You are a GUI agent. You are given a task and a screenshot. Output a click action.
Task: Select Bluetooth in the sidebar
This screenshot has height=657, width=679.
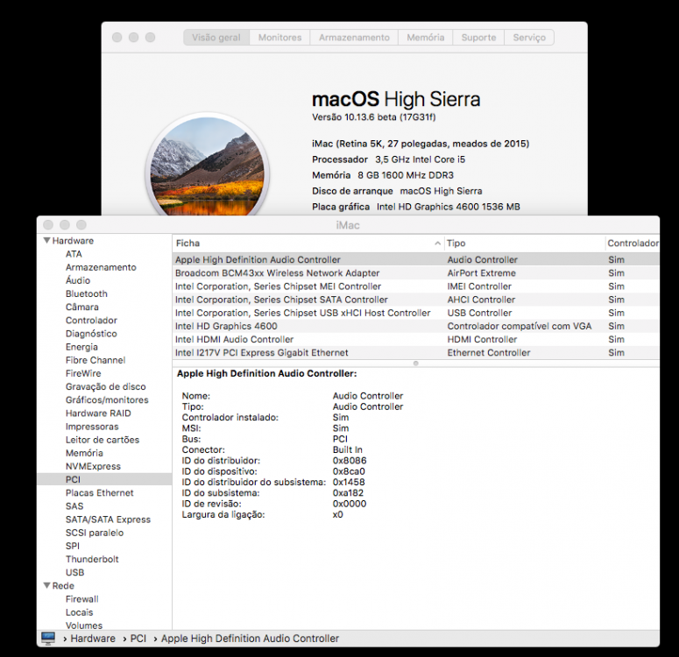click(87, 293)
